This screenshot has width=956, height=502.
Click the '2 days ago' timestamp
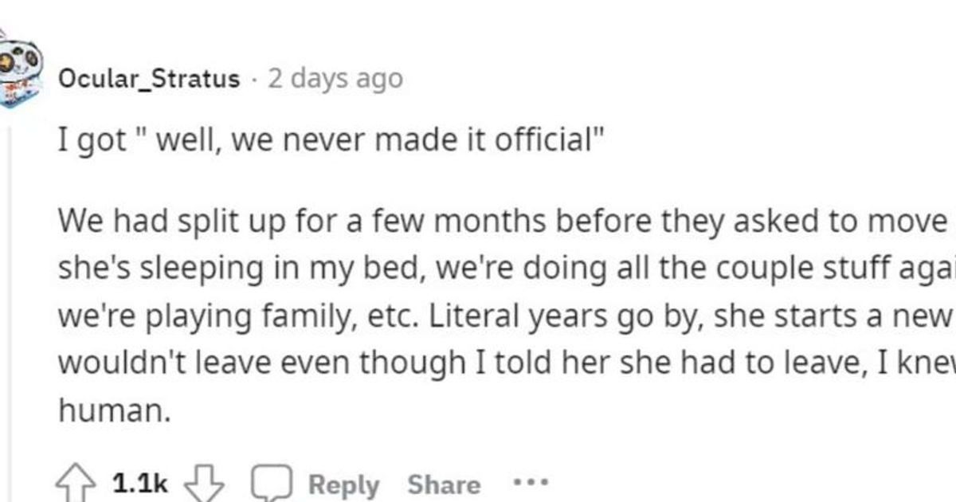(x=335, y=78)
